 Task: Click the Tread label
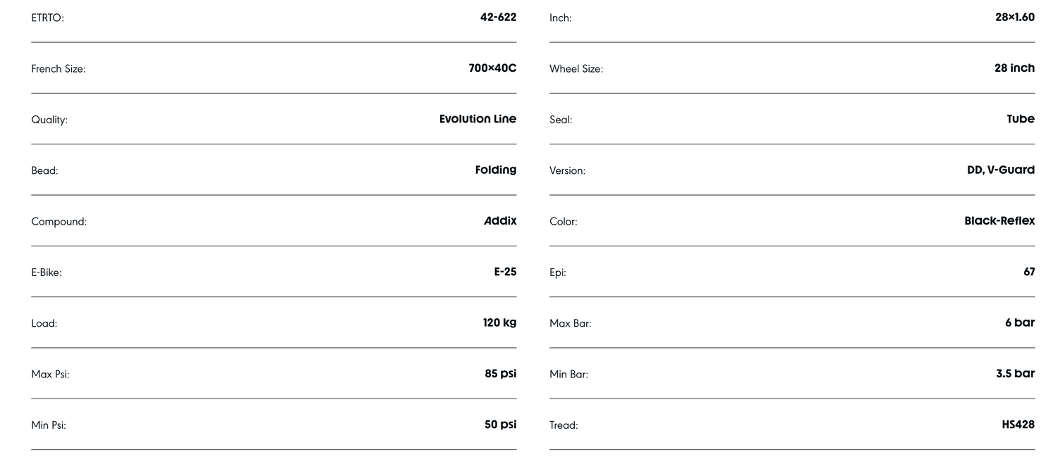click(x=564, y=425)
